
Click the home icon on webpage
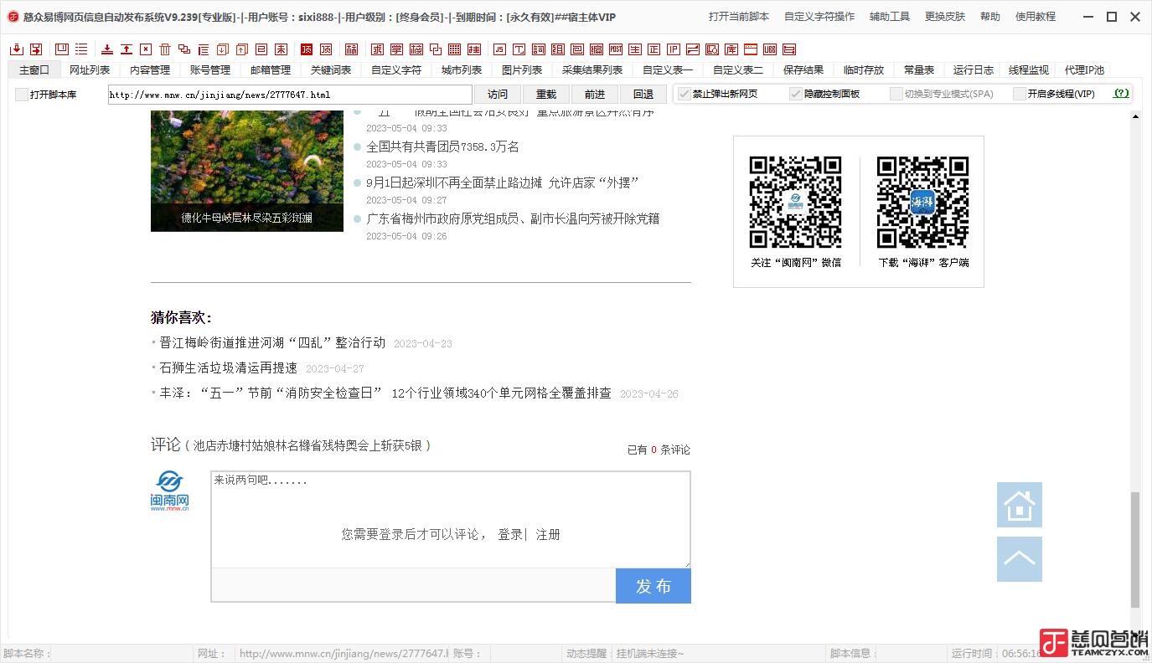(1020, 505)
